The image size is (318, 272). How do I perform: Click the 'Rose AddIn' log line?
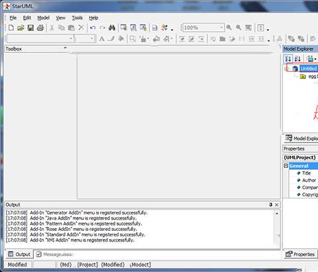click(72, 229)
